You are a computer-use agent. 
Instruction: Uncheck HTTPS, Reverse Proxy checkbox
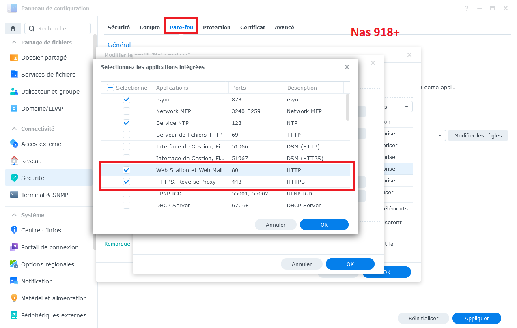[127, 182]
